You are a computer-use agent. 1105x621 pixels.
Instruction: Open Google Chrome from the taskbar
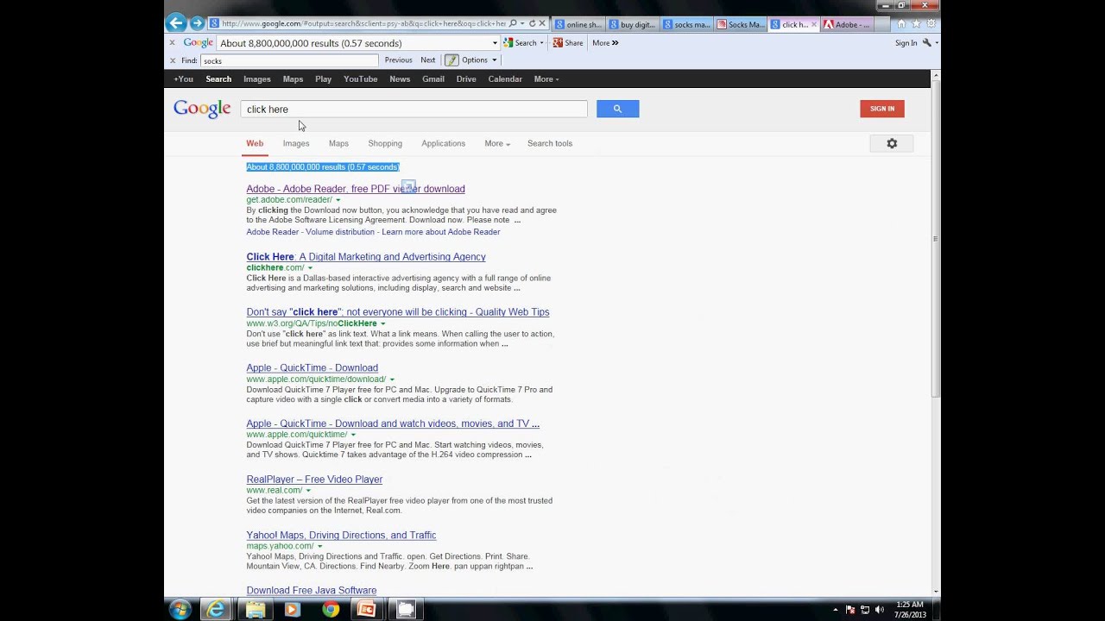[x=330, y=609]
